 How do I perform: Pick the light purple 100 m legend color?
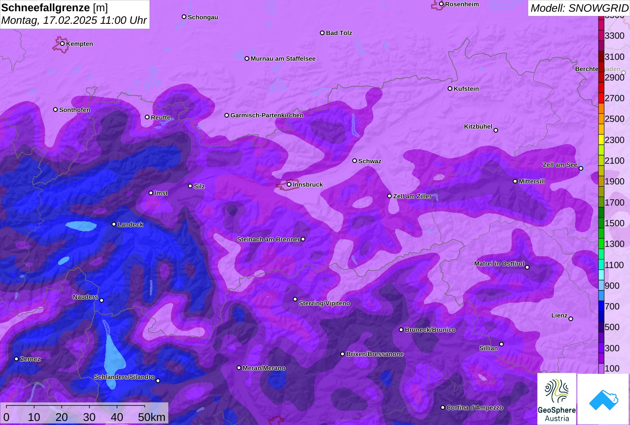[x=601, y=368]
